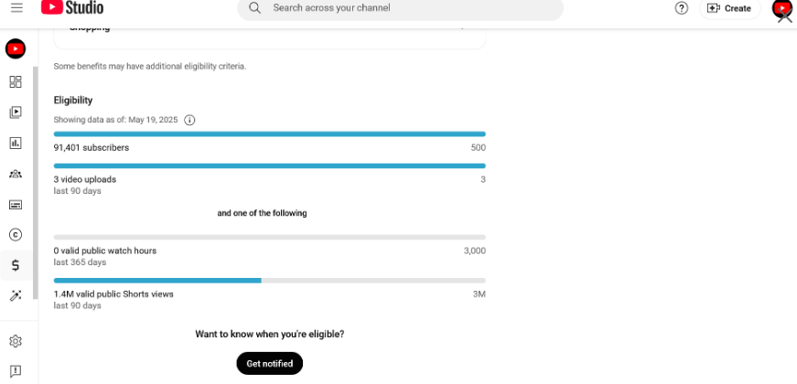Open the Subtitles icon in sidebar

click(x=16, y=205)
